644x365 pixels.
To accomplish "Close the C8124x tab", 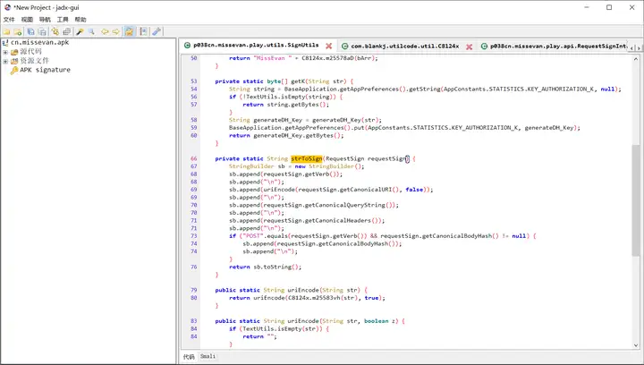I will point(469,47).
